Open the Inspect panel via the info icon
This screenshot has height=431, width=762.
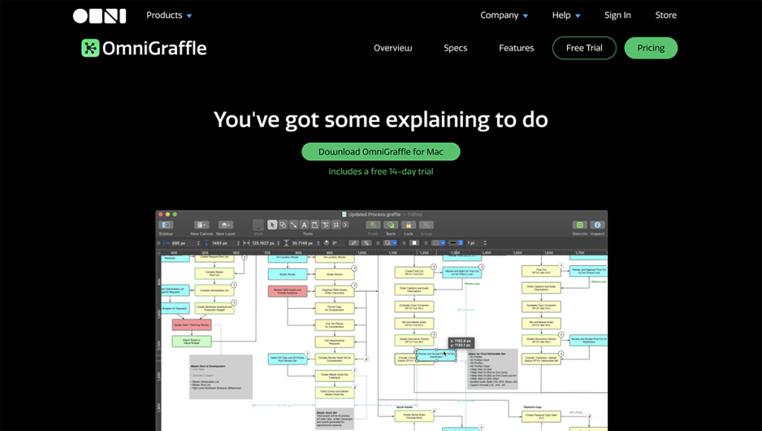[598, 225]
